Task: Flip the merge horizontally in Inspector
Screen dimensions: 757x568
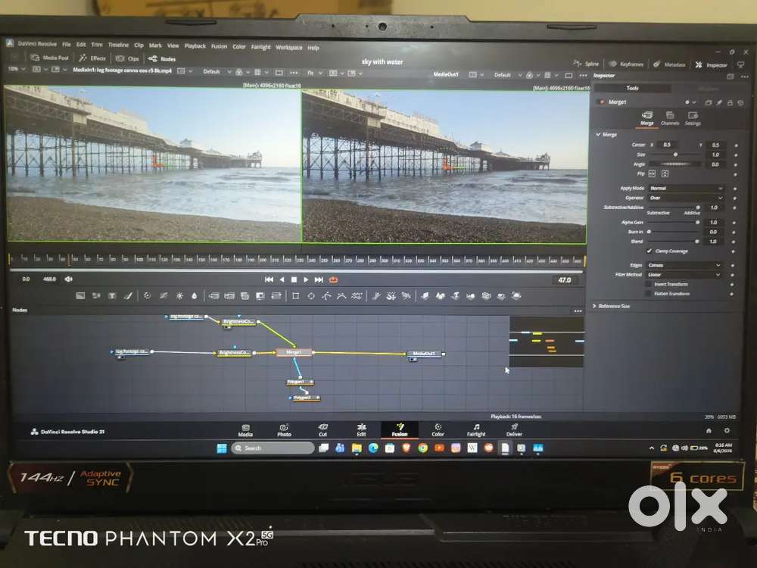Action: [x=652, y=174]
